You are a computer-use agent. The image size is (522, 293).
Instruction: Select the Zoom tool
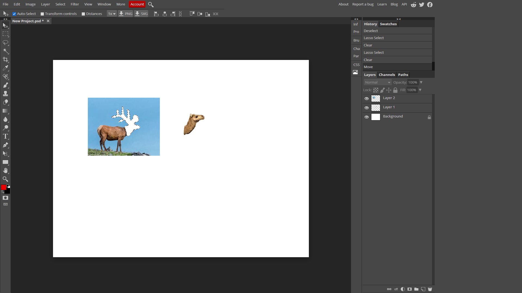point(5,179)
